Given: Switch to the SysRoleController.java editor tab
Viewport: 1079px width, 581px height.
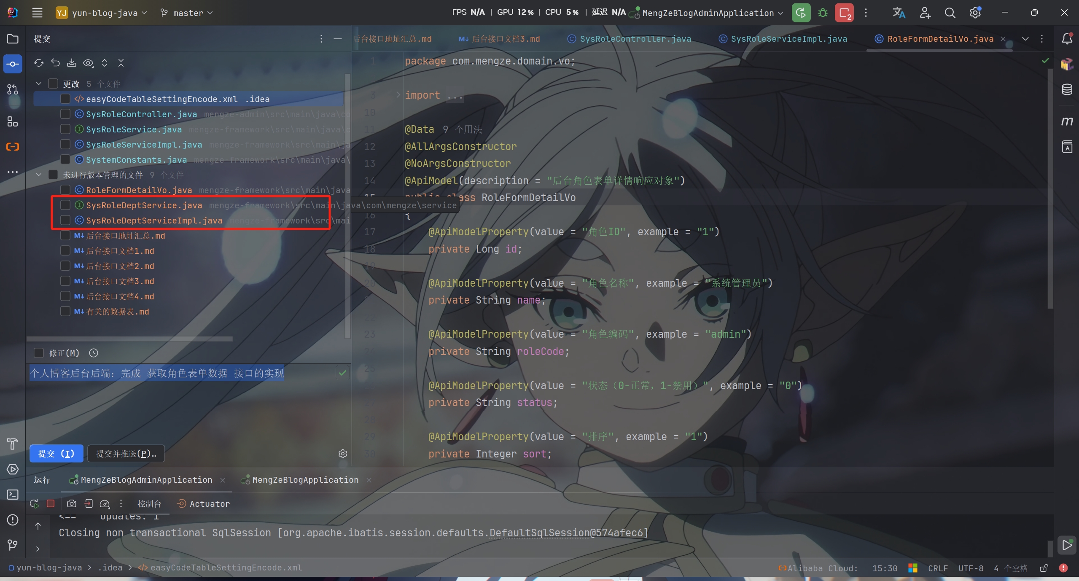Looking at the screenshot, I should (x=630, y=39).
